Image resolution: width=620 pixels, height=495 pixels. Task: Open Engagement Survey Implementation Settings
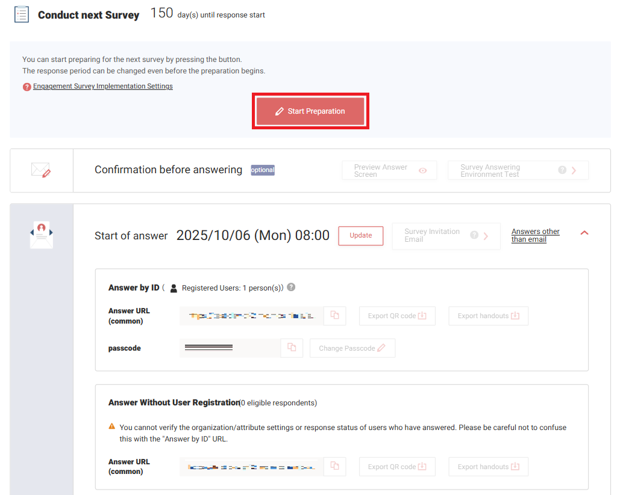103,86
